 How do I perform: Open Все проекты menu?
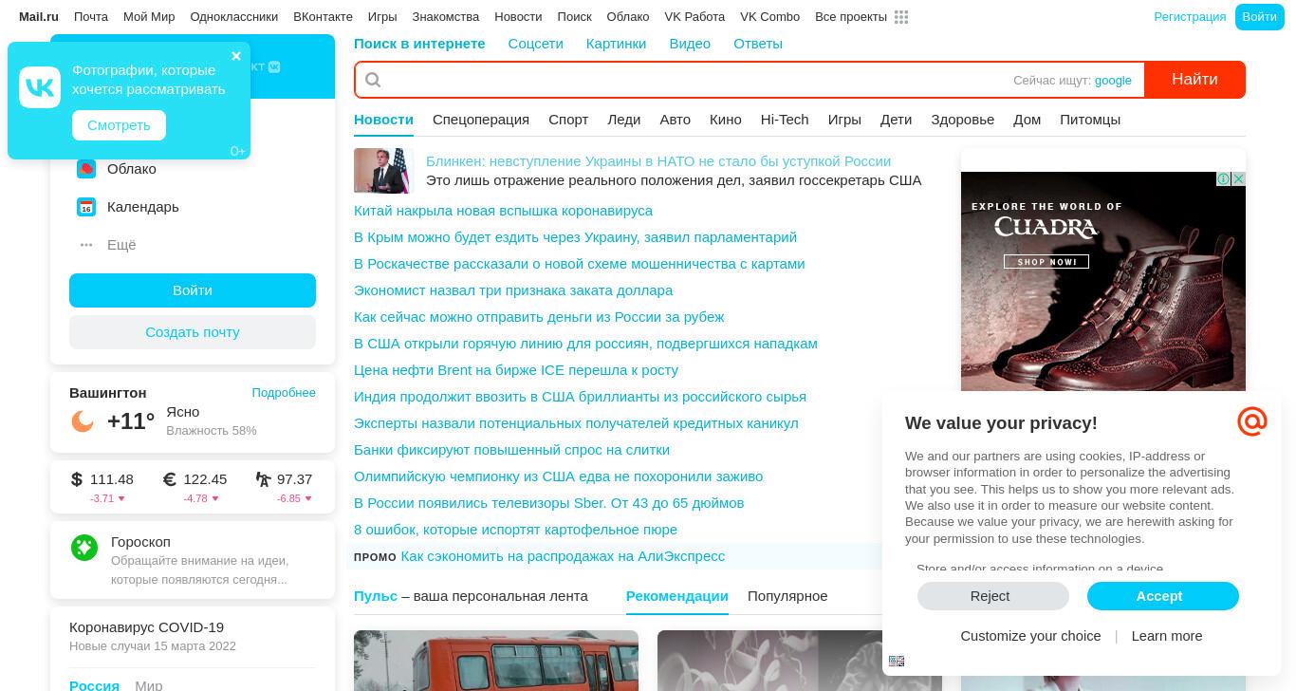tap(851, 17)
